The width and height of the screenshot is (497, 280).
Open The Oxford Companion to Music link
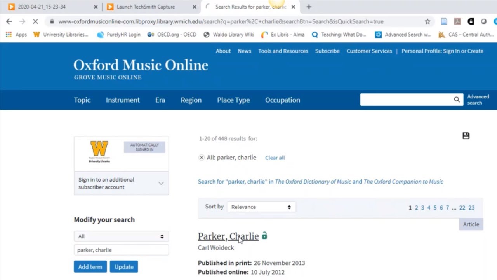(x=403, y=182)
